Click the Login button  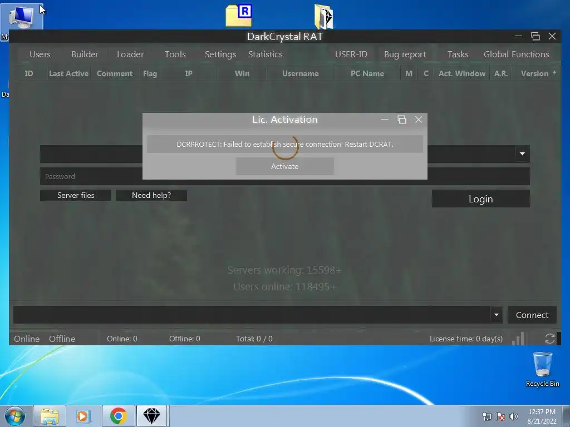tap(480, 199)
